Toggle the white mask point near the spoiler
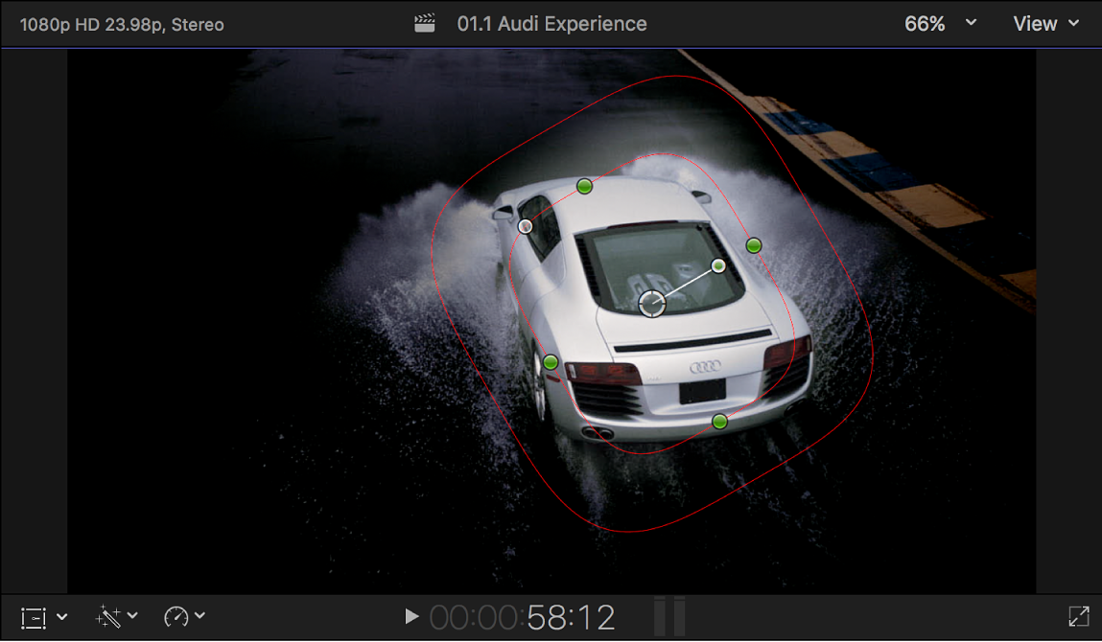The image size is (1102, 642). coord(525,226)
